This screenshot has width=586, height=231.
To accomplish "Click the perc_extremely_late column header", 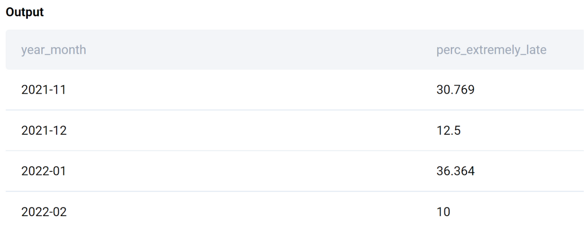I will point(491,50).
